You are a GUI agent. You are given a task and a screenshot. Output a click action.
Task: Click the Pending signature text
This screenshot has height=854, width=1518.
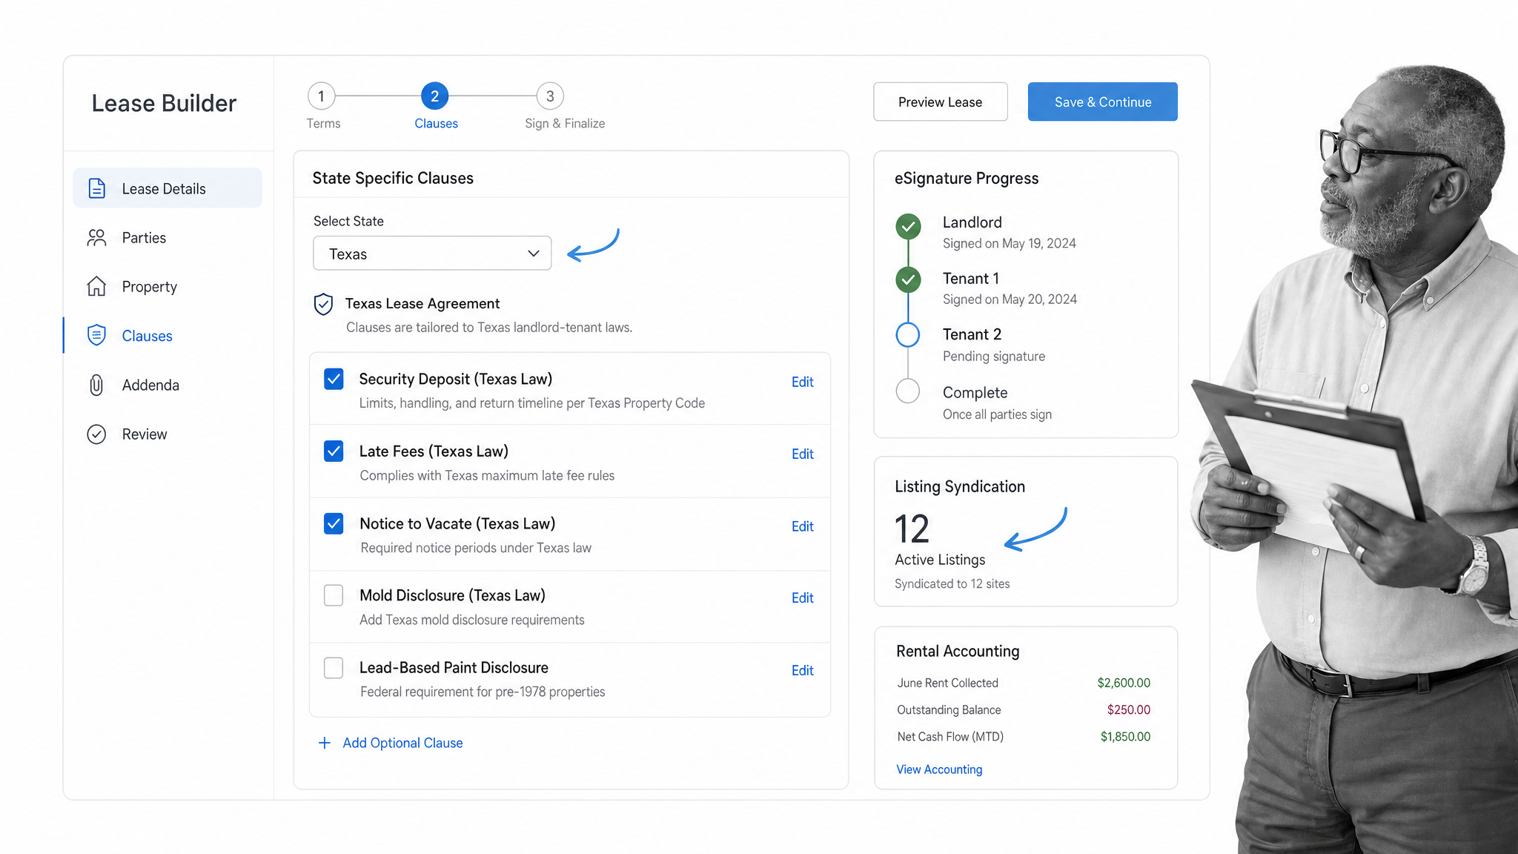point(994,356)
